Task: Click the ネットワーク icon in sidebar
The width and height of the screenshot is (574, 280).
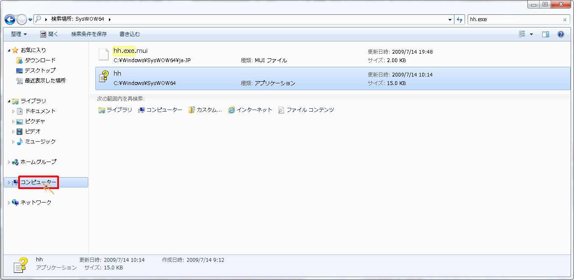Action: click(x=16, y=203)
